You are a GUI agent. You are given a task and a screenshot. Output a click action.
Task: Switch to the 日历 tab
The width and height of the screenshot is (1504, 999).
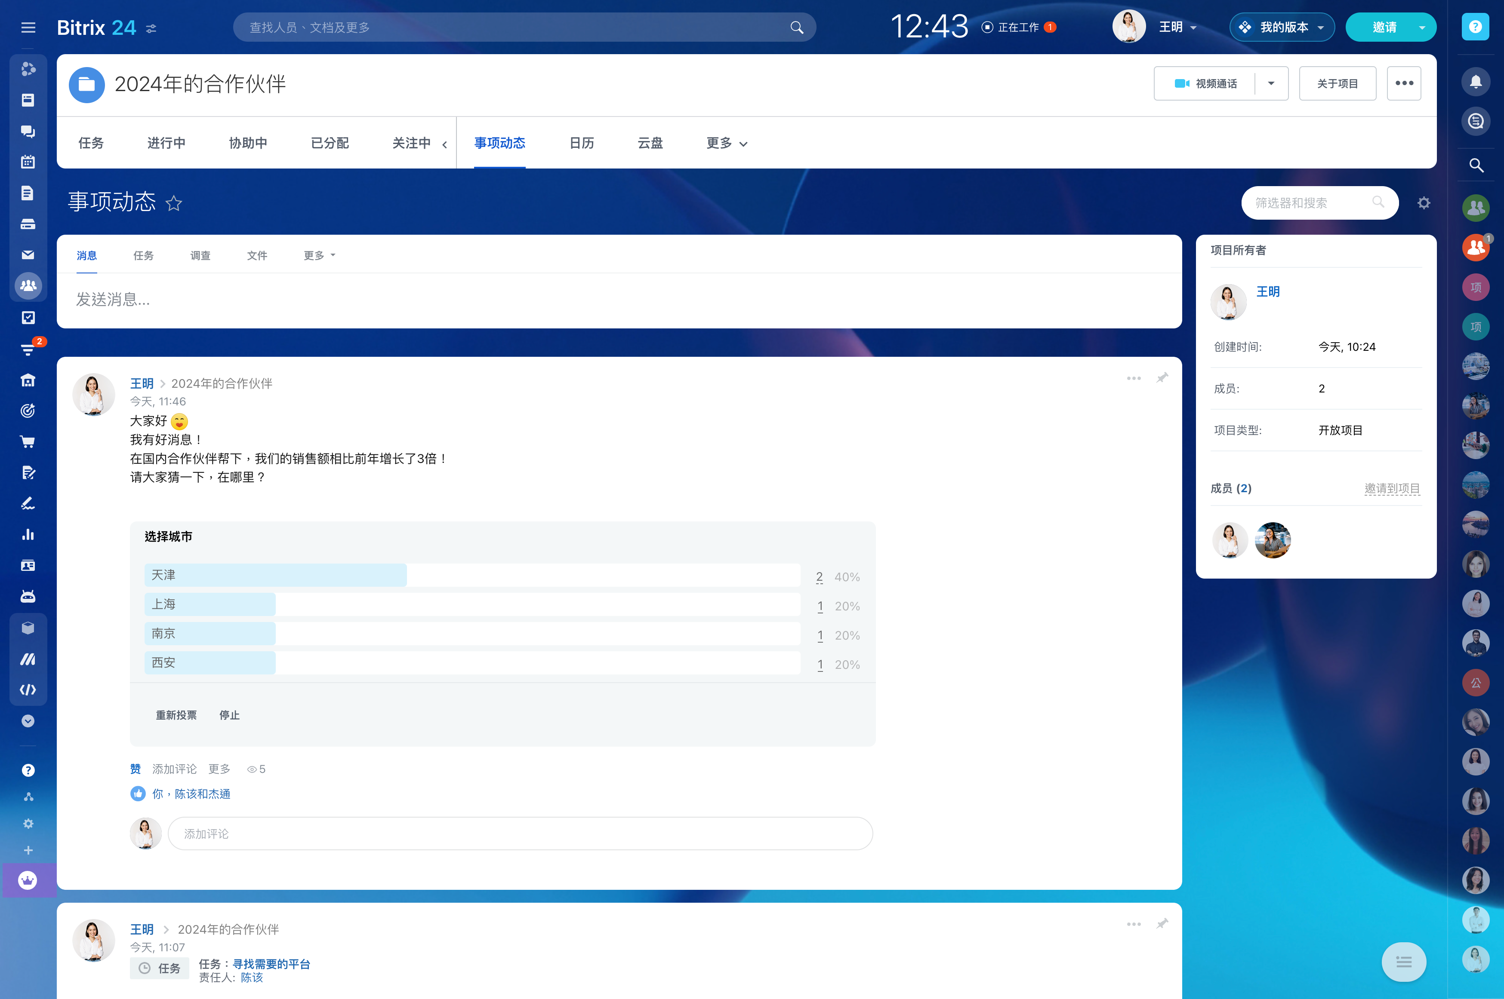point(582,143)
